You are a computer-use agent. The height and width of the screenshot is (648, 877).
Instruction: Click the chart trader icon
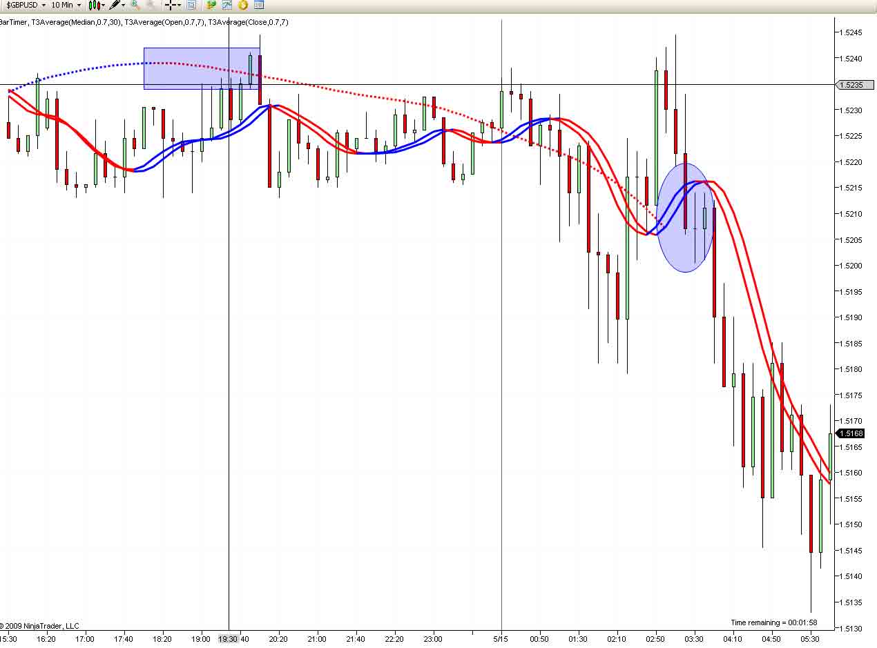[x=211, y=5]
